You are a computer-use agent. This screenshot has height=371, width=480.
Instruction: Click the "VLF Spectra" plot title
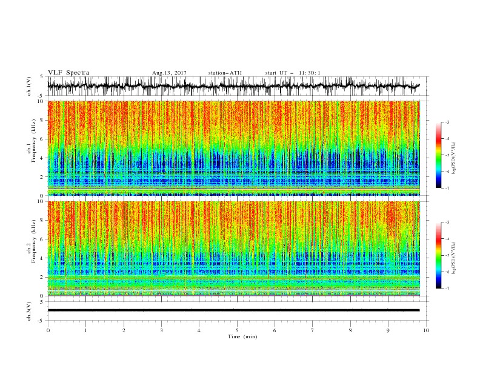point(68,73)
